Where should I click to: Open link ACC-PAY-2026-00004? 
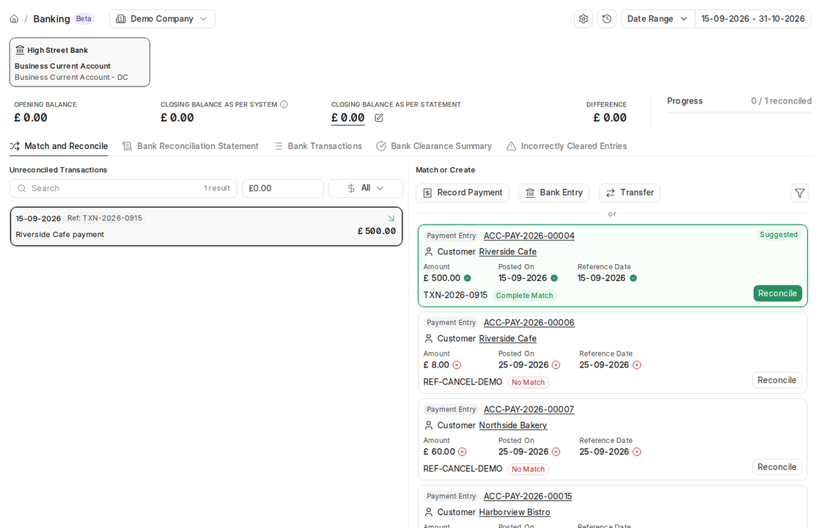529,235
